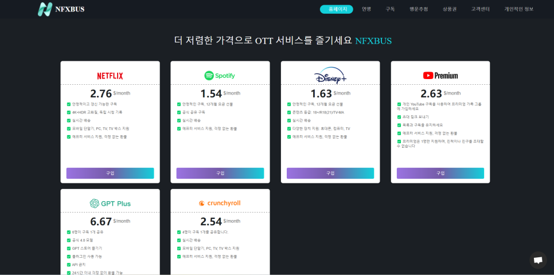Viewport: 554px width, 275px height.
Task: Click the text '4명이 구독 1개를 공유합니다.'
Action: click(205, 232)
